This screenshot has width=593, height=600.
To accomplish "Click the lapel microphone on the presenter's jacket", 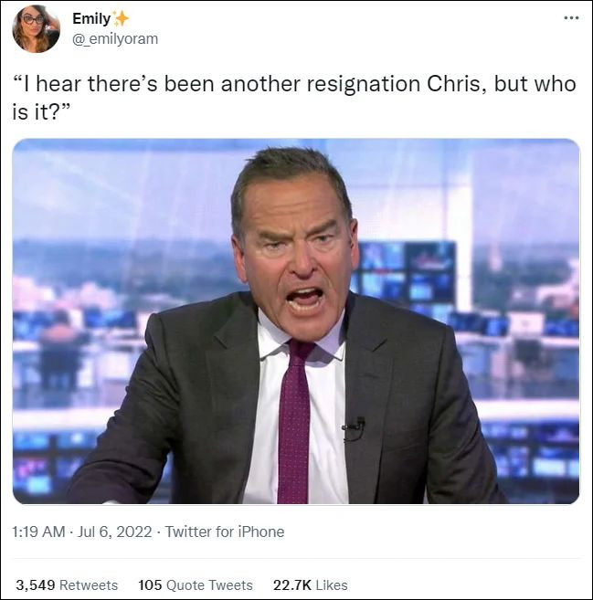I will point(354,428).
